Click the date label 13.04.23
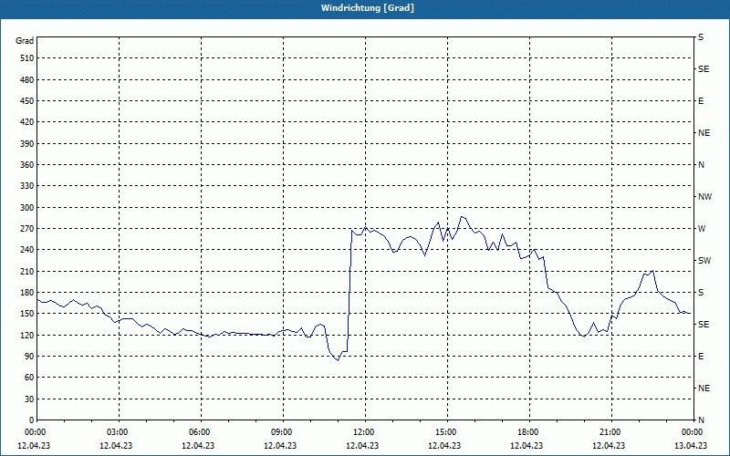The height and width of the screenshot is (456, 730). click(691, 445)
